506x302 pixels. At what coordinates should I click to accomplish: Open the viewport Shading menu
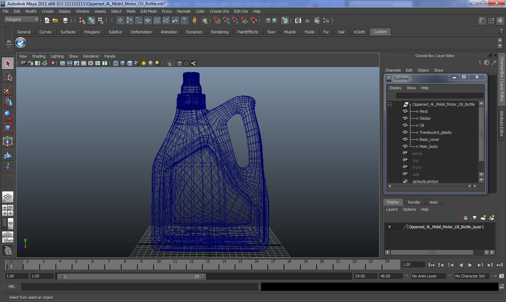click(39, 56)
